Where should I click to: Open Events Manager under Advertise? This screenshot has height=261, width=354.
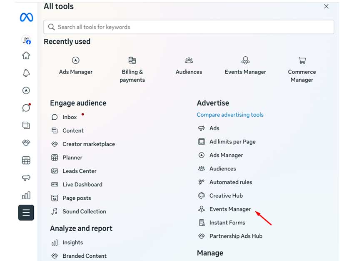click(230, 209)
